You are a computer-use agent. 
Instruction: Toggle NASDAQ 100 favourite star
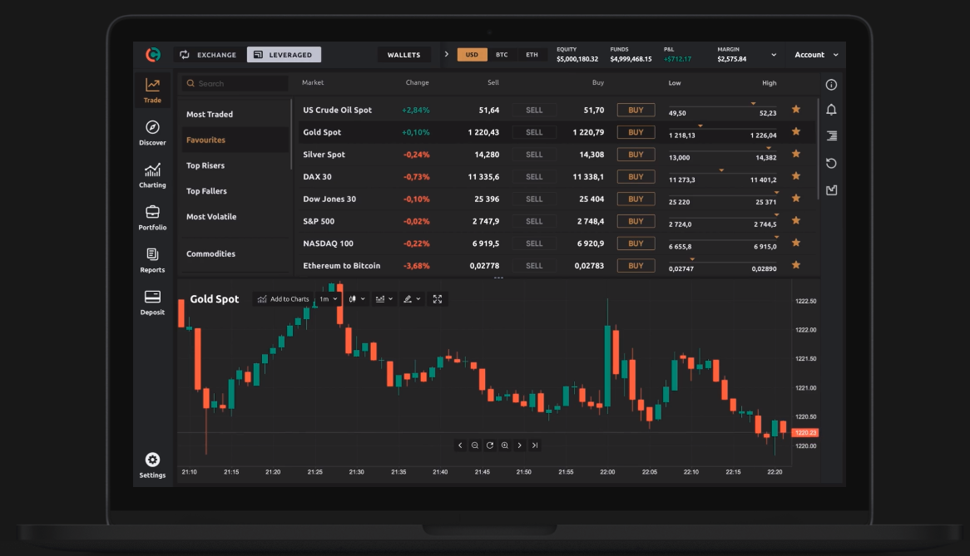pos(796,243)
